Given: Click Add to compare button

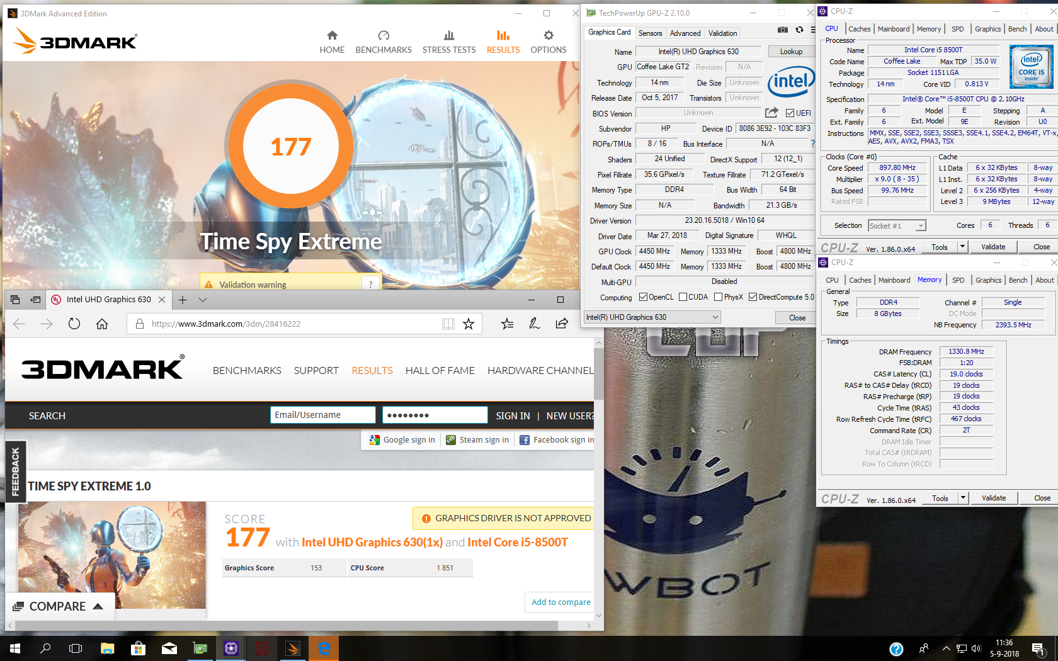Looking at the screenshot, I should [x=560, y=602].
